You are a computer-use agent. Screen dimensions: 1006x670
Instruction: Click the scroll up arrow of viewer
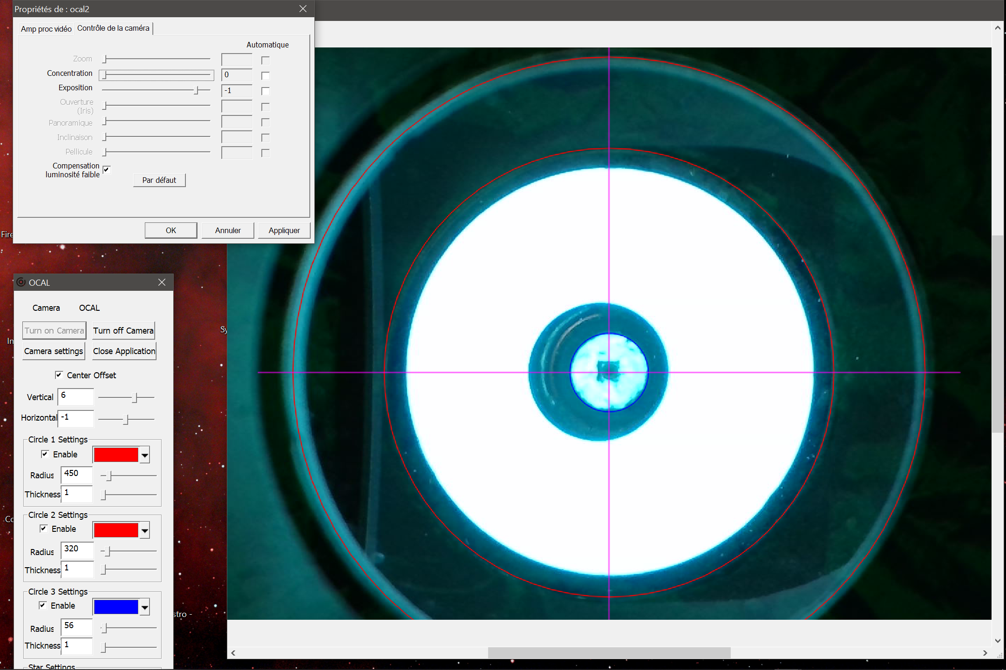998,28
